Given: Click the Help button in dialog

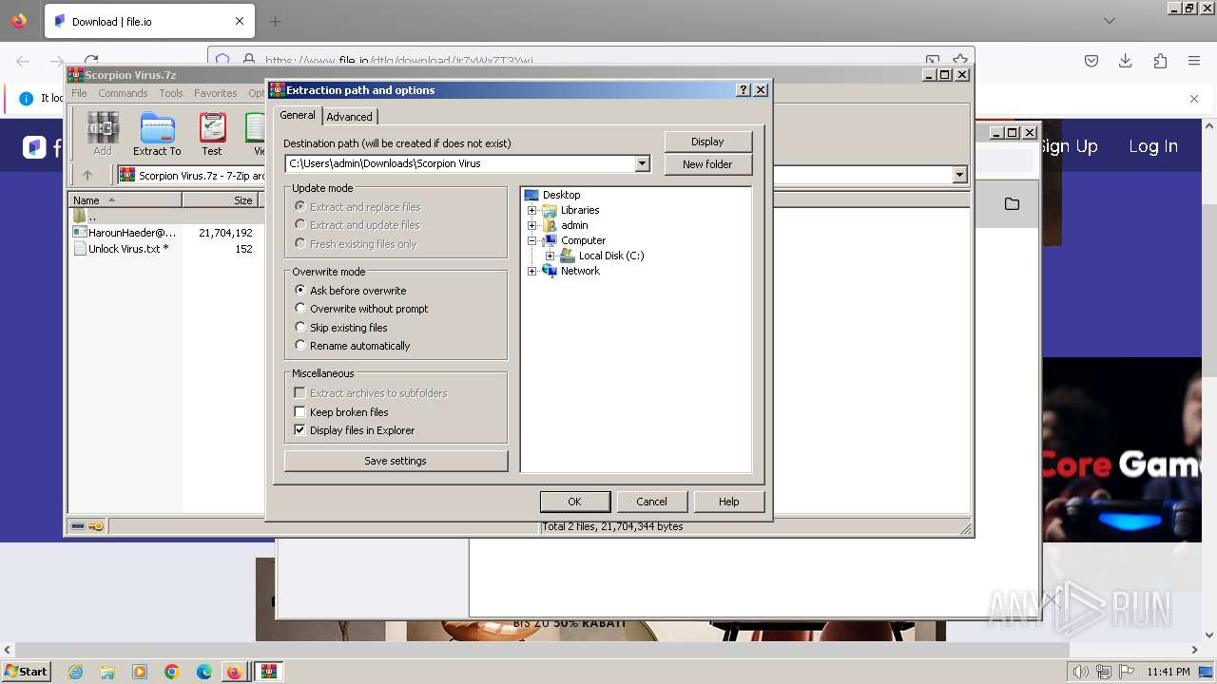Looking at the screenshot, I should (728, 502).
